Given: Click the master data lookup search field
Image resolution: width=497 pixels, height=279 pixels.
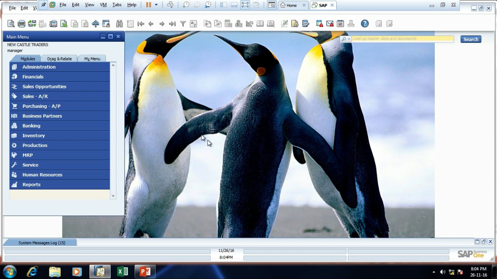Looking at the screenshot, I should 403,39.
